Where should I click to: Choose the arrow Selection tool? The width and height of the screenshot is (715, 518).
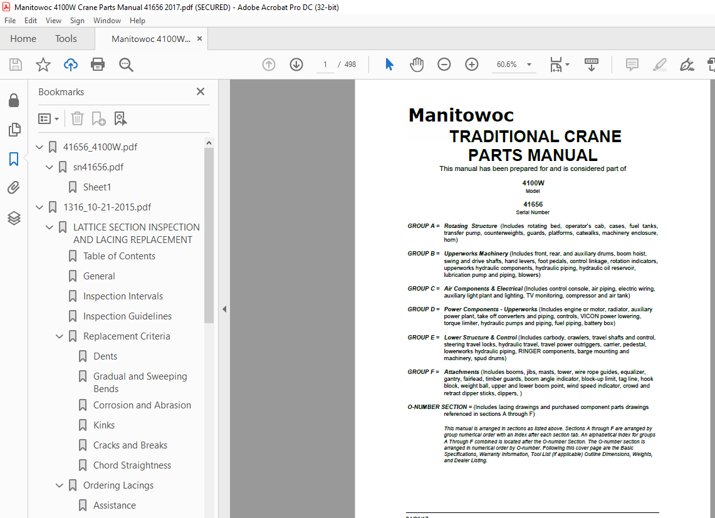tap(389, 65)
